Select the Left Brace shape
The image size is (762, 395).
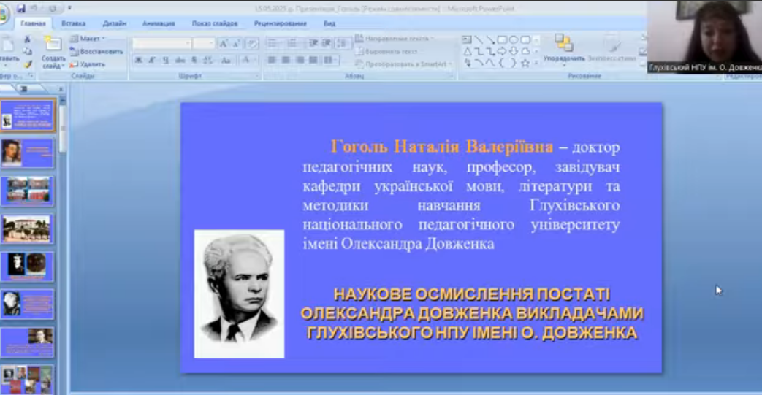tap(502, 64)
